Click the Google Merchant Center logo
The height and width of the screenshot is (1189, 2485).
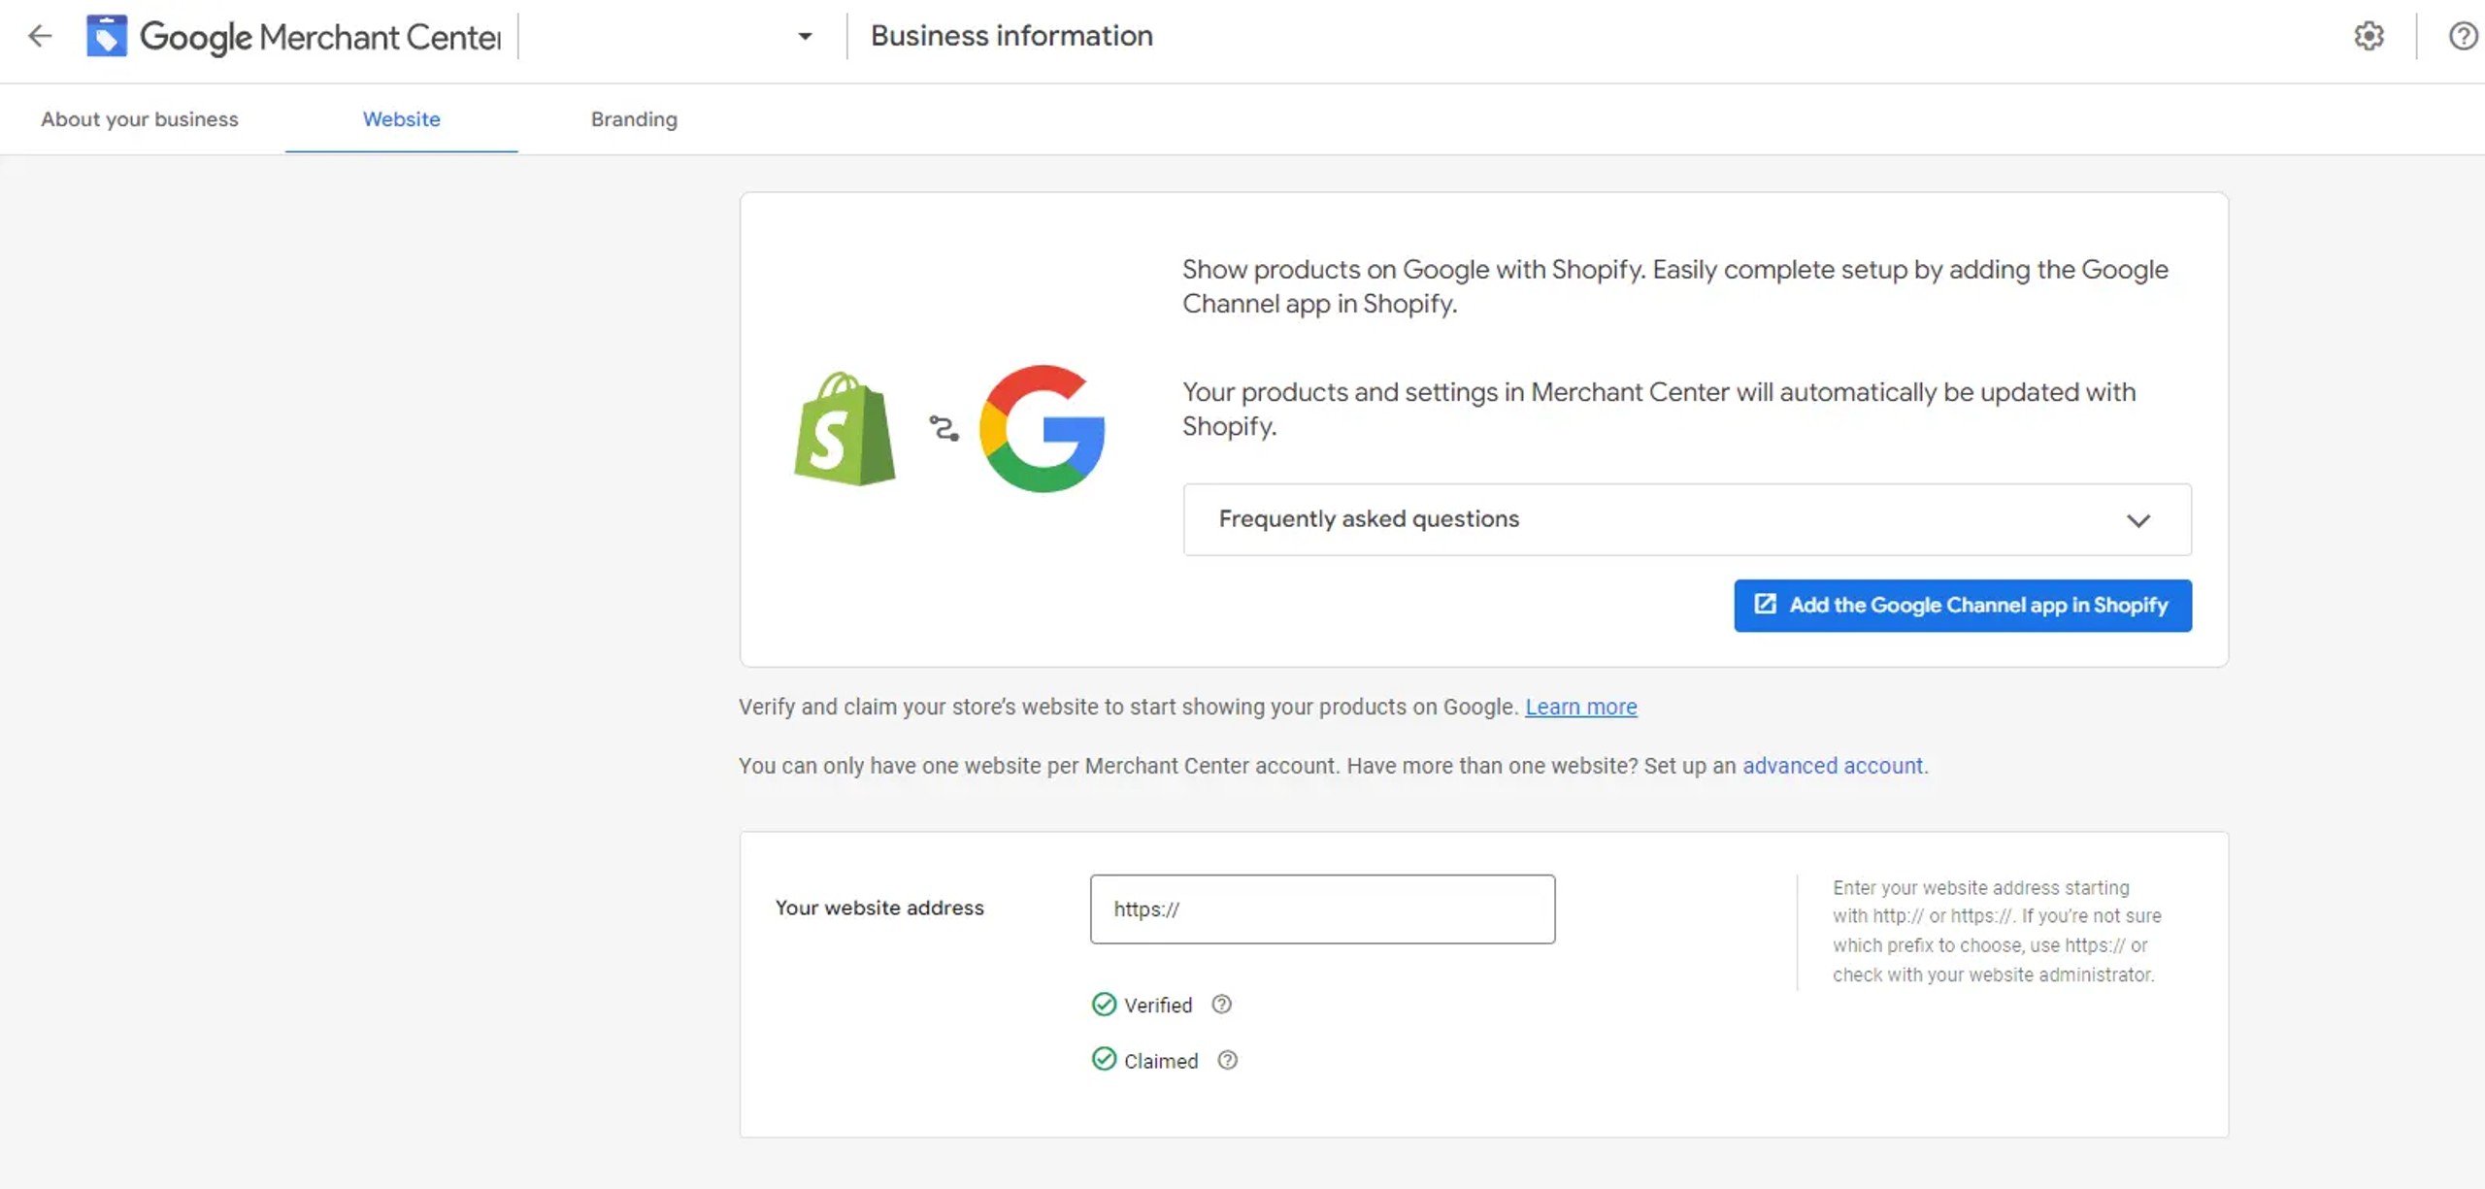pyautogui.click(x=107, y=36)
